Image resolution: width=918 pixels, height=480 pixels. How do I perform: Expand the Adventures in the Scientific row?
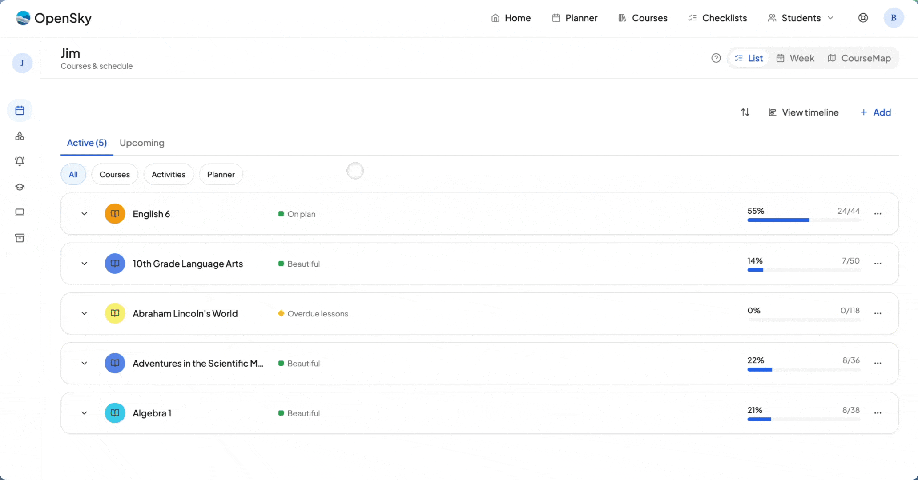point(84,363)
